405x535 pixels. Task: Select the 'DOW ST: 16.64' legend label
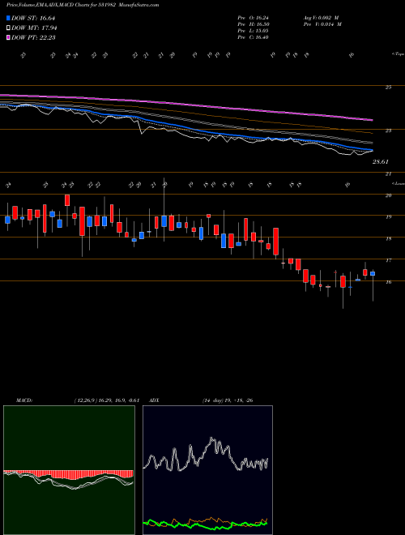[33, 18]
